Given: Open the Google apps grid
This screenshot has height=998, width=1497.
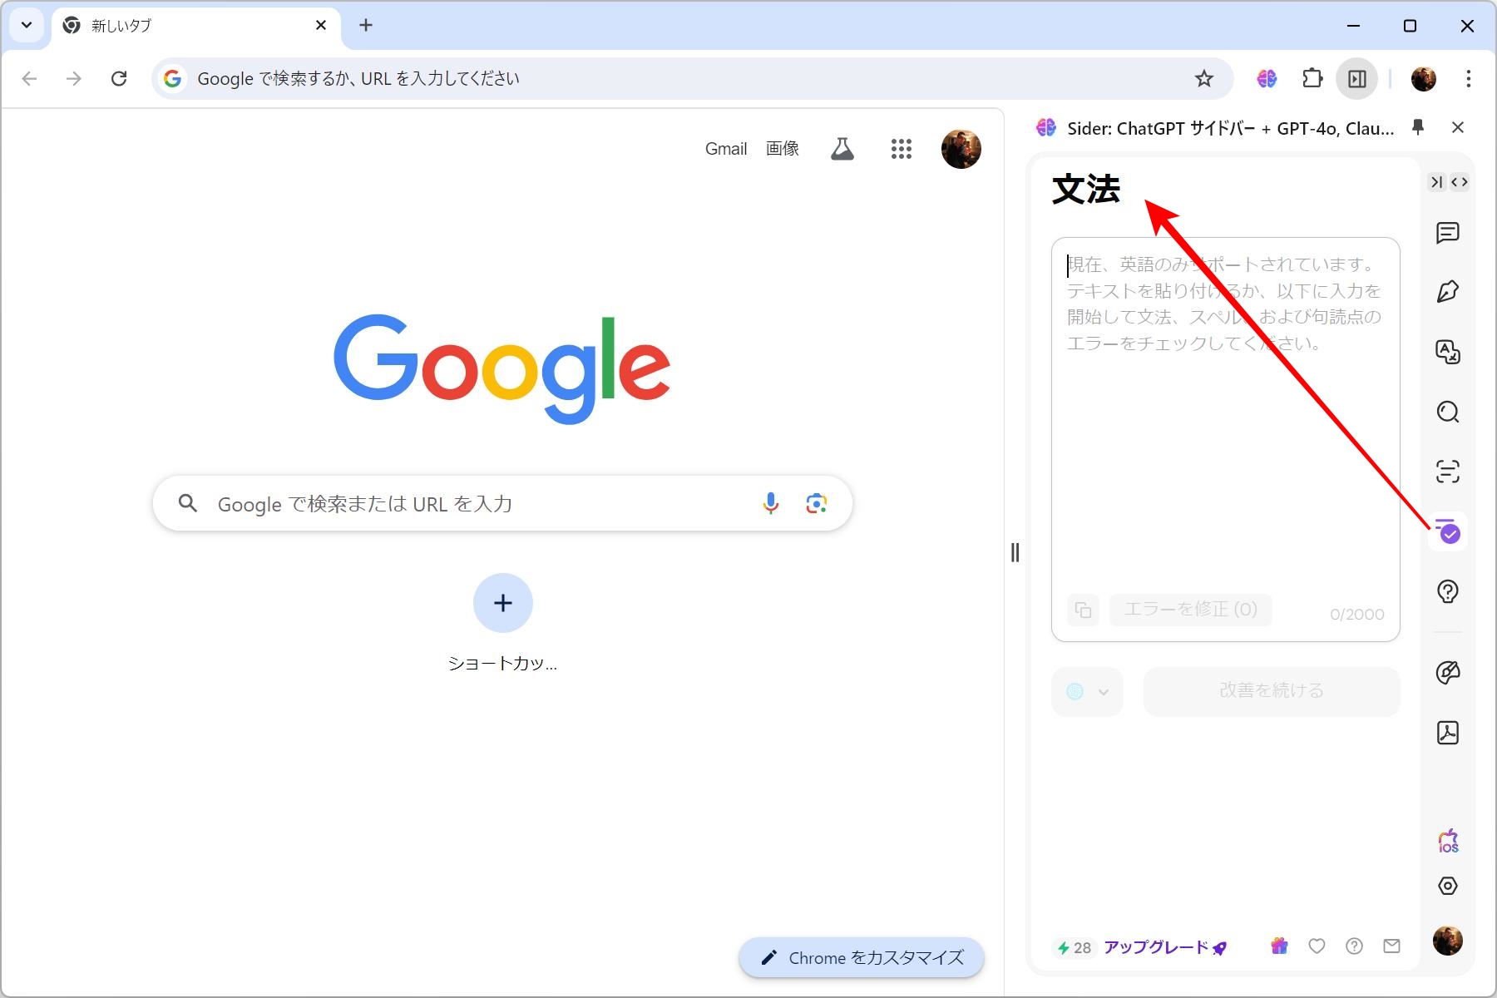Looking at the screenshot, I should tap(902, 149).
